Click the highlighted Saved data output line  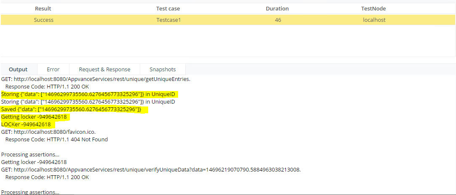(75, 109)
